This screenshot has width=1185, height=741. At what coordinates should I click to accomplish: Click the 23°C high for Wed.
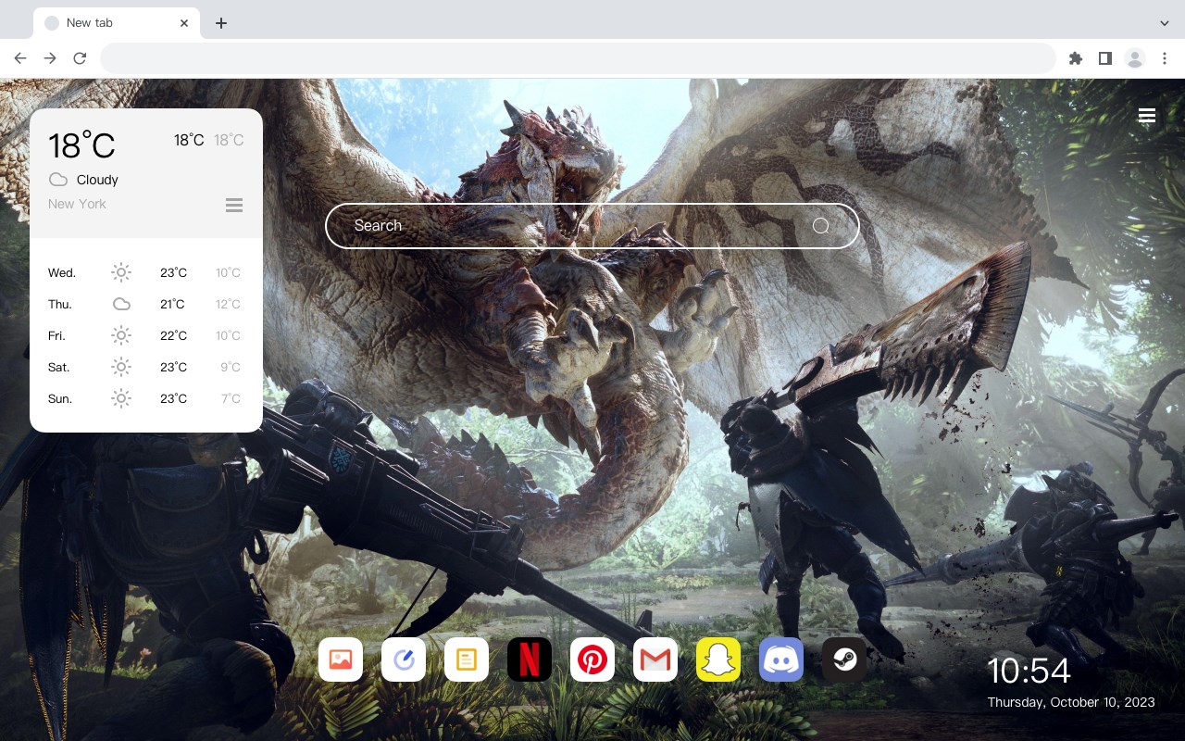pyautogui.click(x=173, y=272)
